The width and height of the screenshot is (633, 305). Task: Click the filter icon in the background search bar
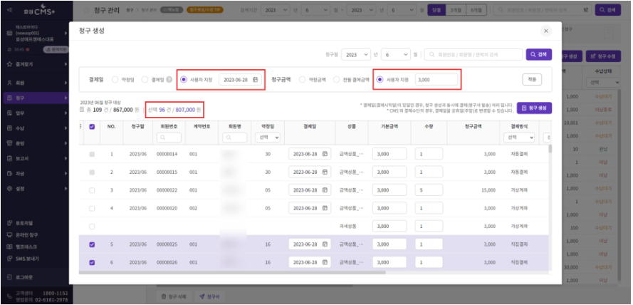pos(585,10)
